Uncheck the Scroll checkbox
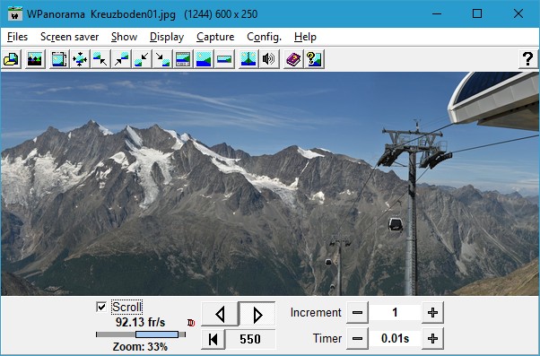540x356 pixels. (x=101, y=307)
